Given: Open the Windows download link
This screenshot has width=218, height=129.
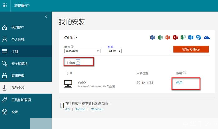Looking at the screenshot, I should (x=97, y=109).
